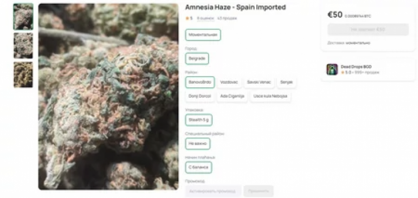
Task: Select the Savski Venac district chip
Action: coord(259,82)
